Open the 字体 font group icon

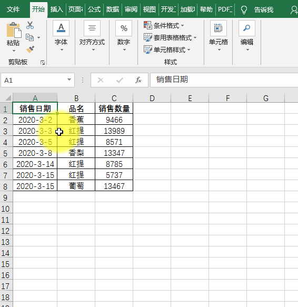coord(61,28)
